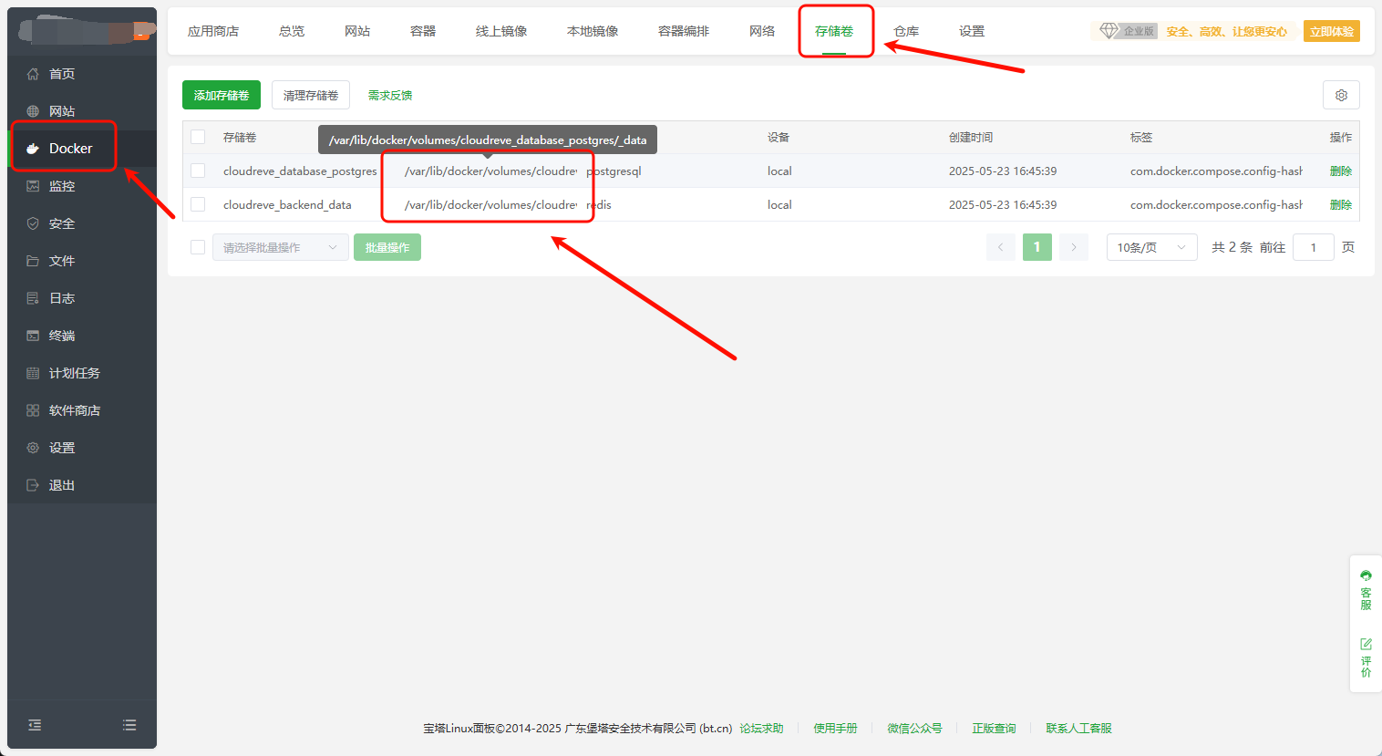Click the green 添加存储卷 button
The width and height of the screenshot is (1382, 756).
click(x=222, y=95)
